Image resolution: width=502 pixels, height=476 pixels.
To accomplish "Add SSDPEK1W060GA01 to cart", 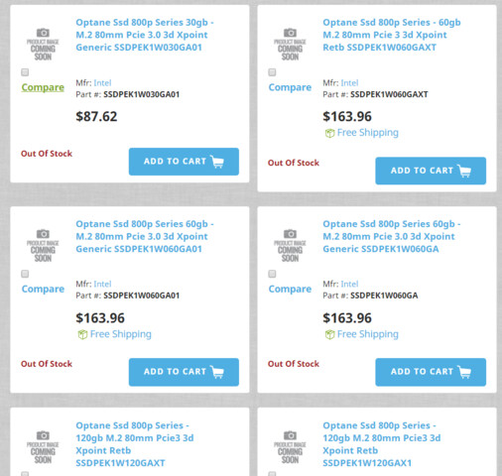I will (184, 372).
